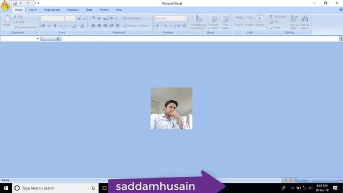Align text left
Screen dimensions: 343x193
(93, 26)
